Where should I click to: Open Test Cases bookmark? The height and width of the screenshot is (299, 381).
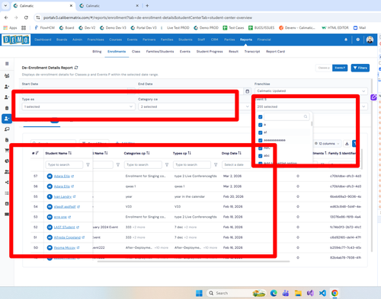click(233, 27)
